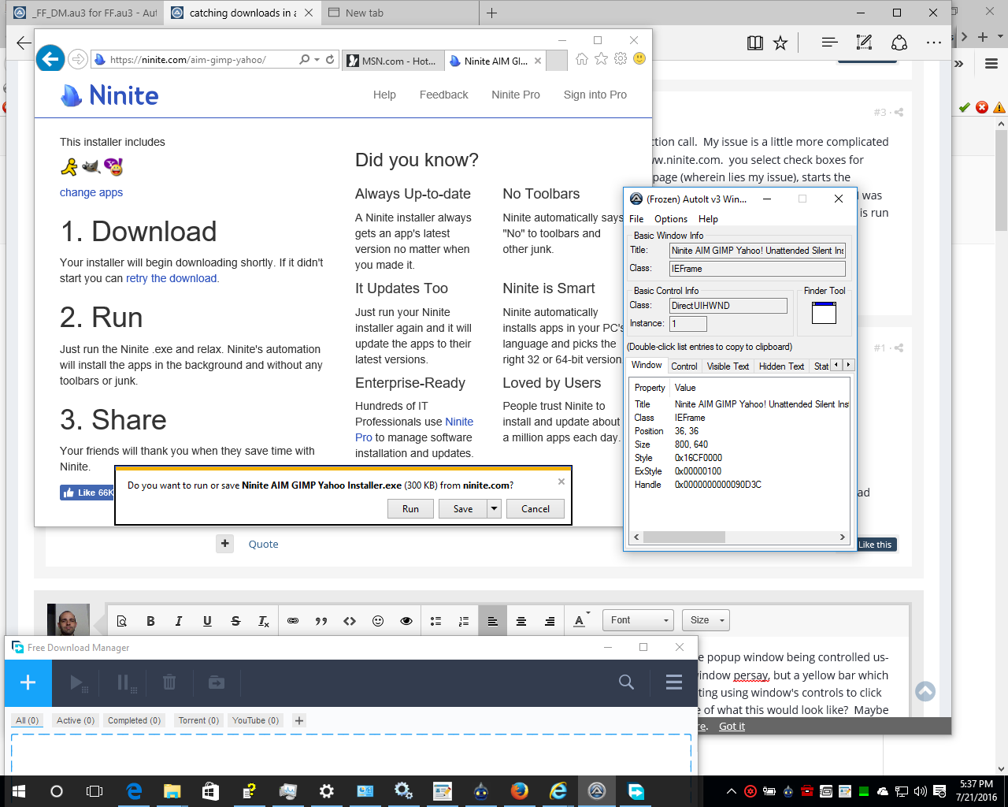Center align text in editor
Viewport: 1008px width, 807px height.
(x=521, y=621)
